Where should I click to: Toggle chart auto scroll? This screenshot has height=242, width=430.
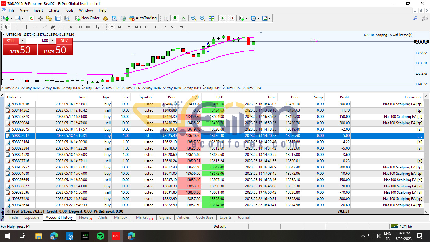tap(222, 18)
